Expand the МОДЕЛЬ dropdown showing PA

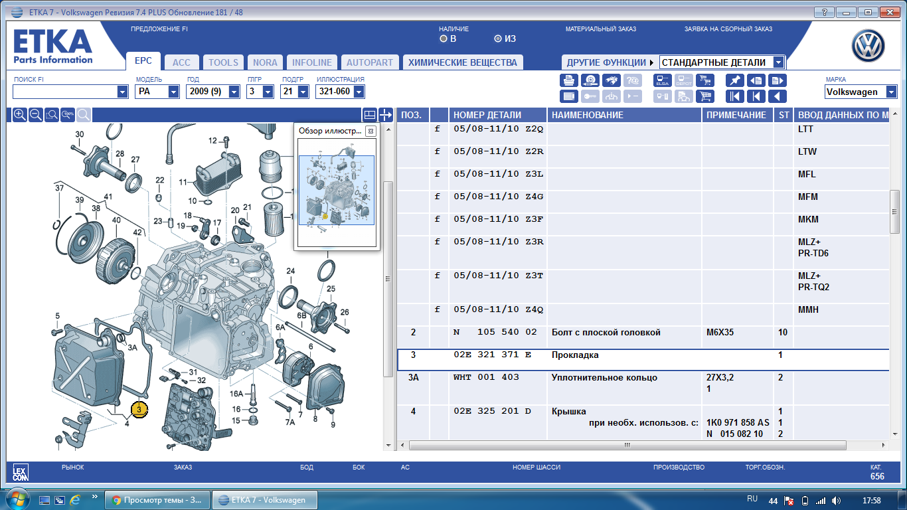(x=173, y=92)
